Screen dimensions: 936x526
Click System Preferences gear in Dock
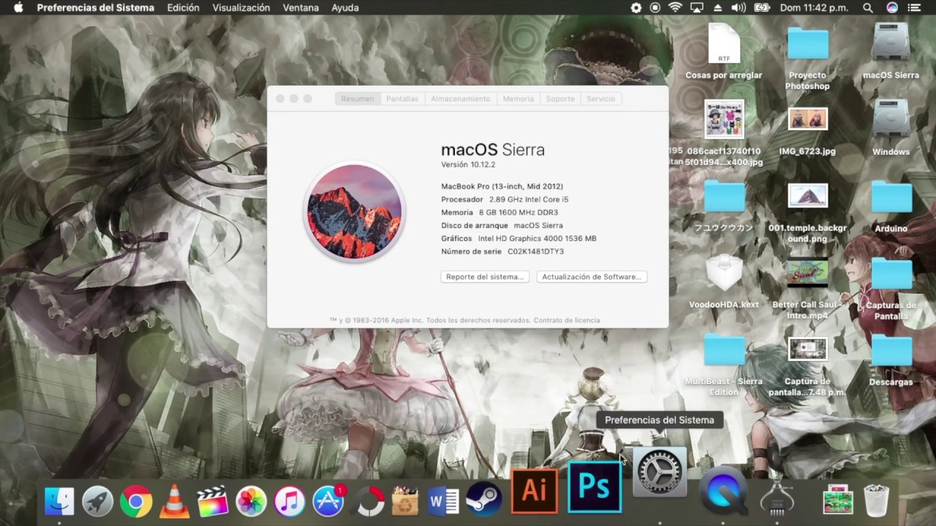(x=660, y=471)
